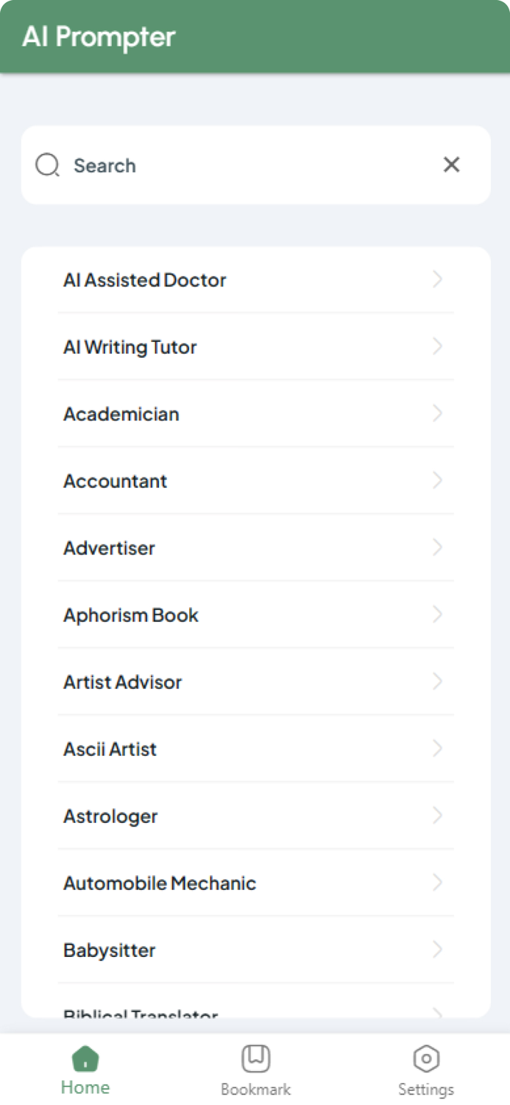Click the search magnifier icon
Viewport: 510px width, 1105px height.
[47, 165]
